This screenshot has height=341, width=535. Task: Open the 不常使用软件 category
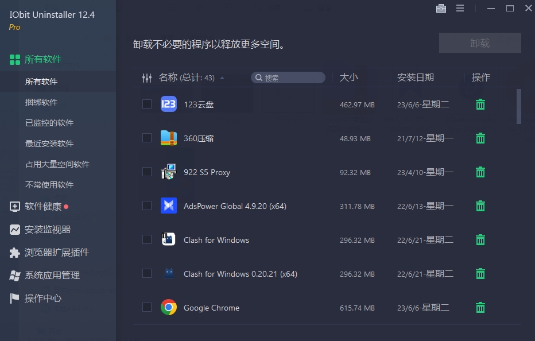(x=36, y=184)
